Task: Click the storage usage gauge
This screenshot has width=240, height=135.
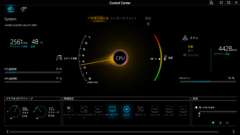Action: [40, 111]
